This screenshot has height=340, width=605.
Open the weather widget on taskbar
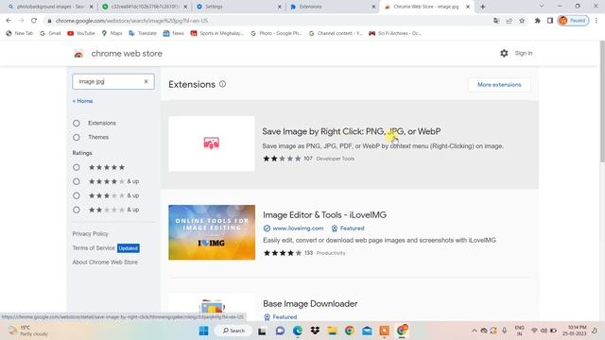29,331
